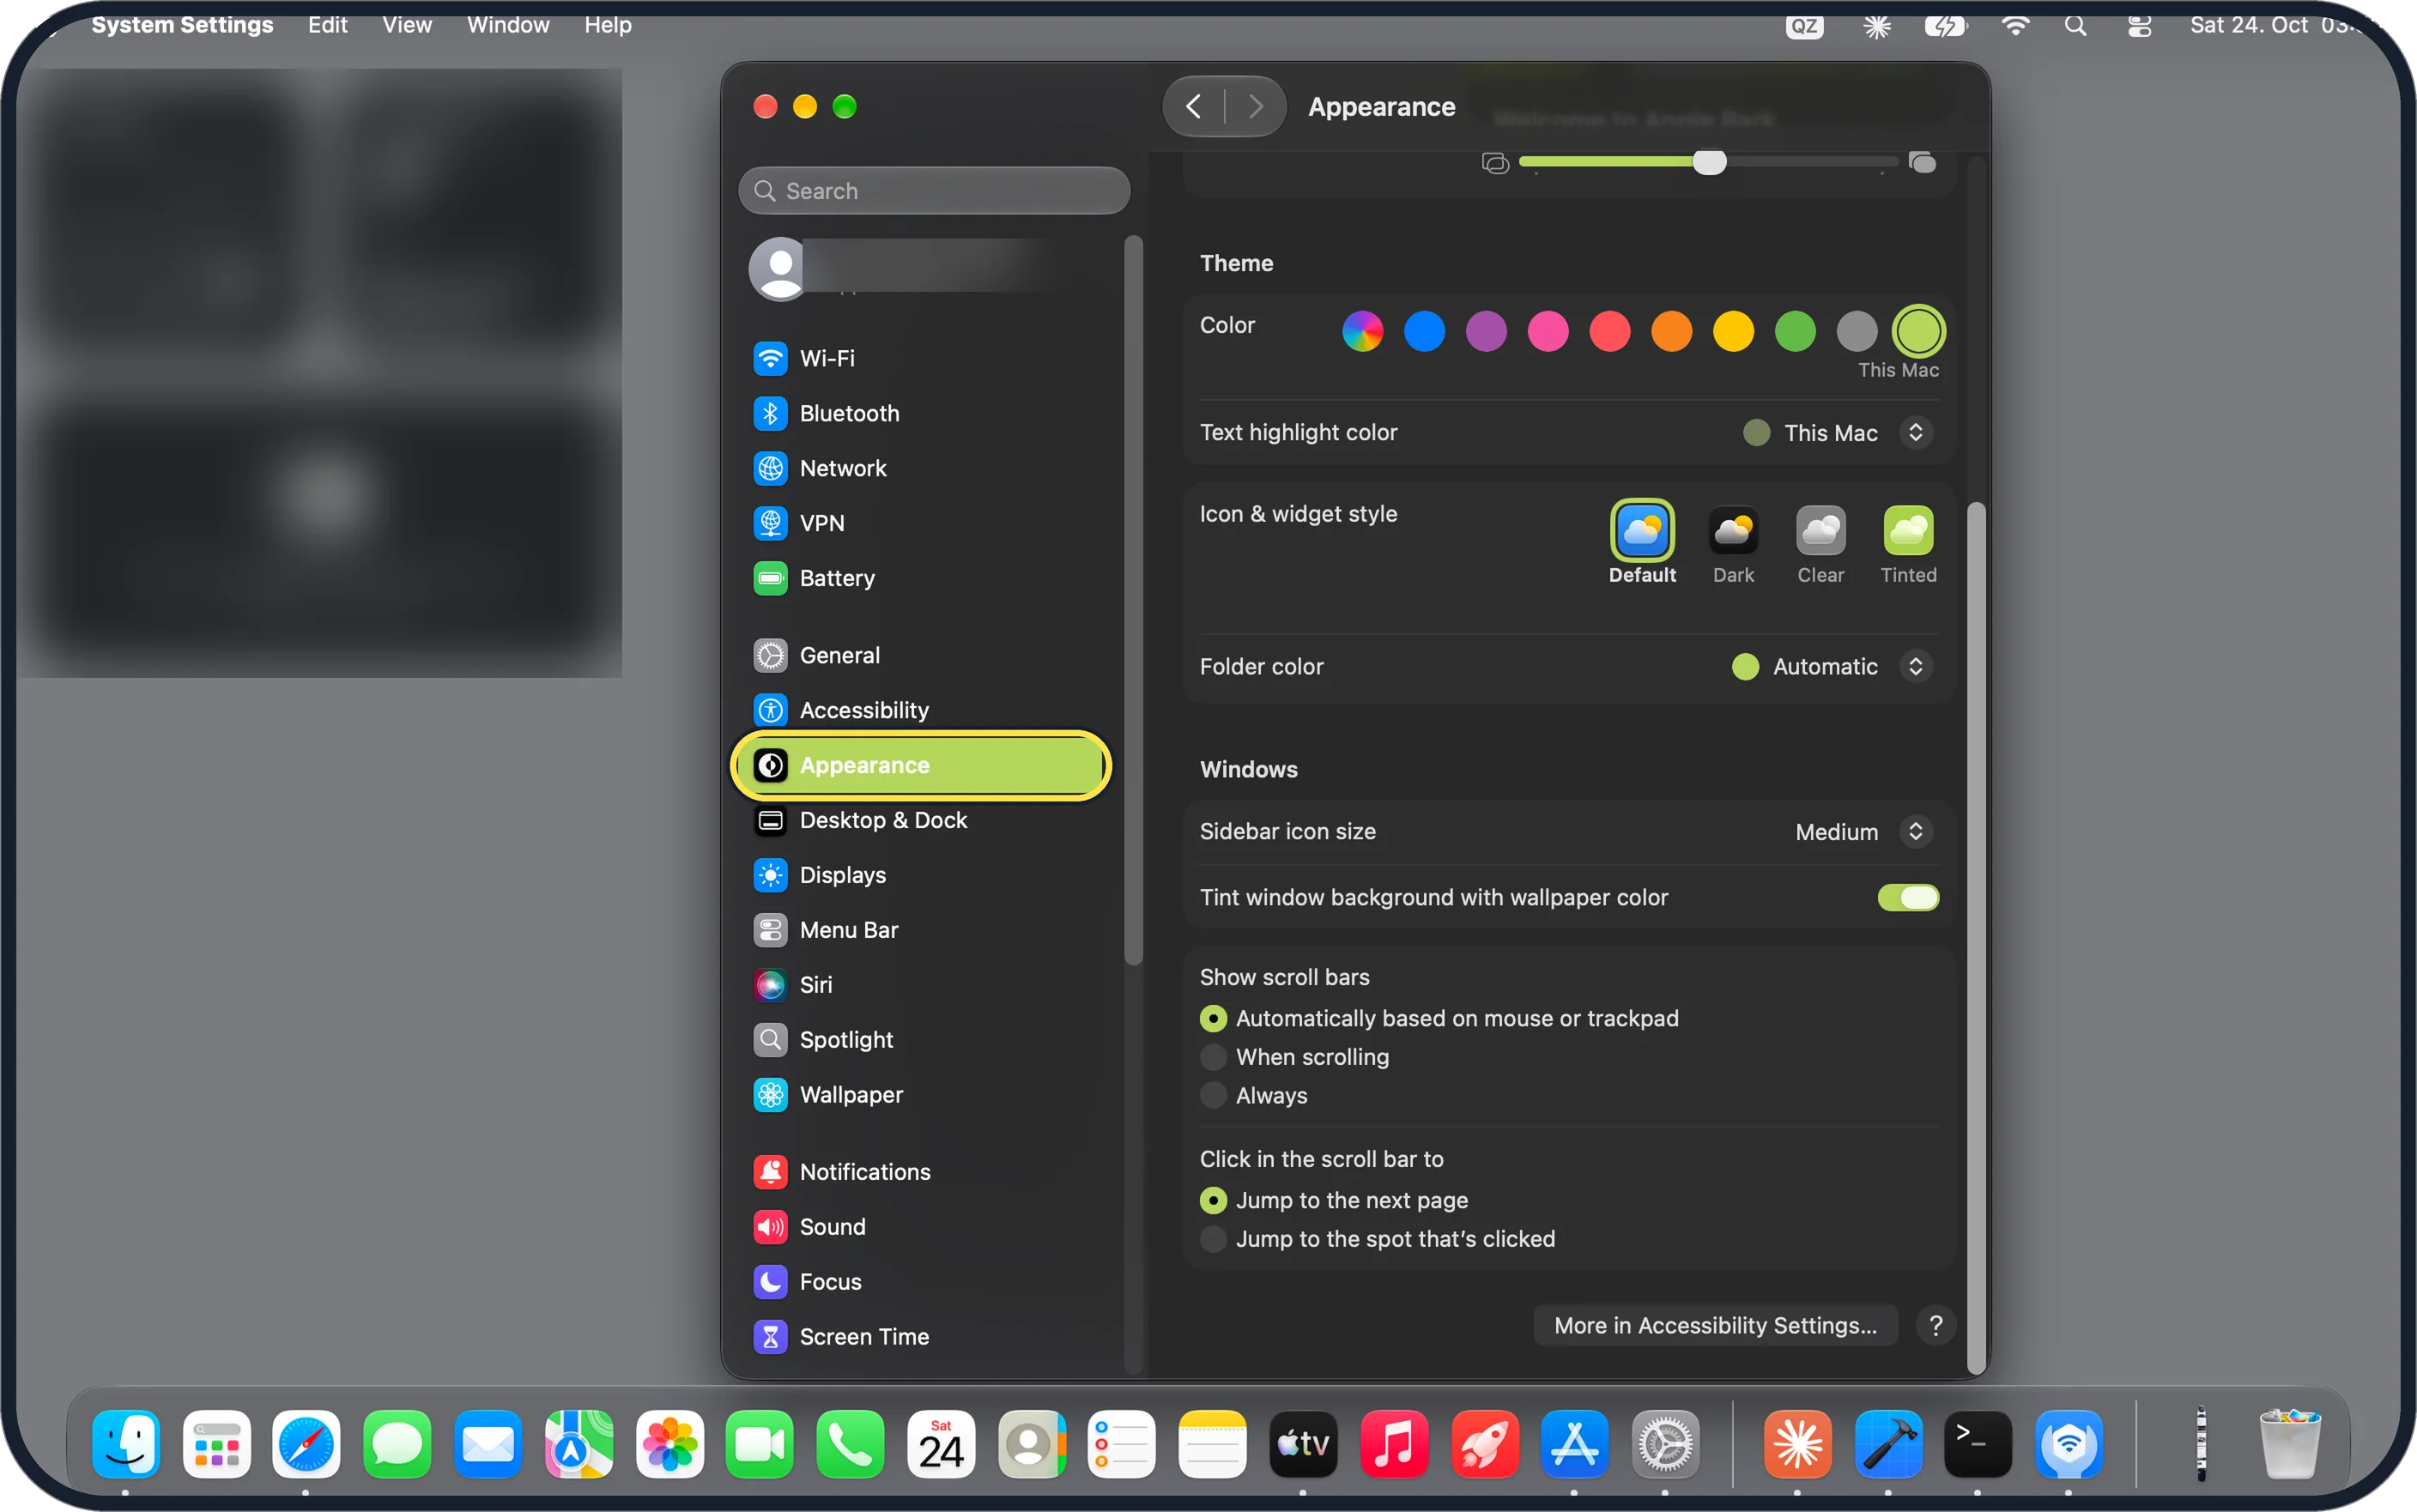Open Spotlight settings
Image resolution: width=2417 pixels, height=1512 pixels.
point(922,1040)
